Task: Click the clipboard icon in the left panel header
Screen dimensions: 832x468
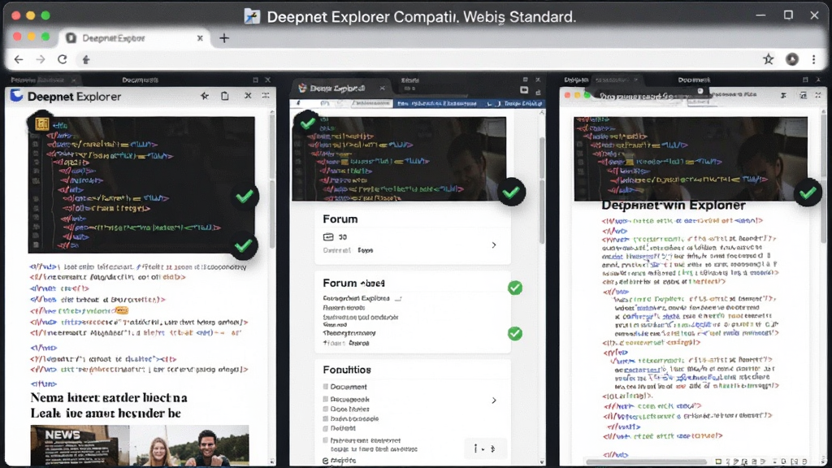Action: pyautogui.click(x=225, y=96)
